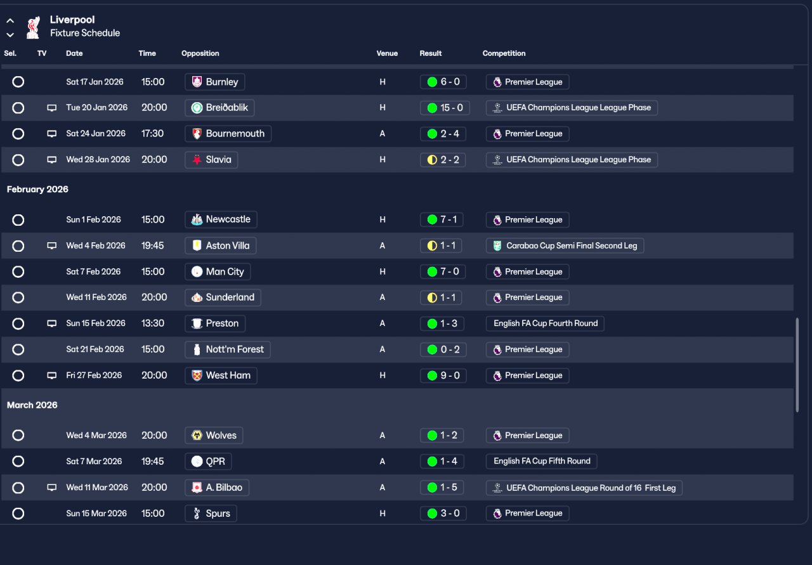Click the Wolves club crest
The width and height of the screenshot is (812, 565).
point(197,436)
